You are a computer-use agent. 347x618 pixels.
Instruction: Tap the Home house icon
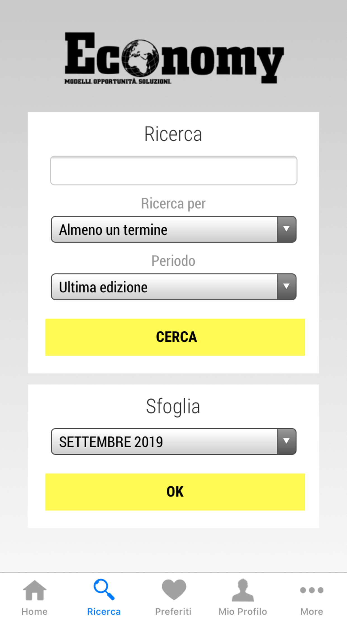click(x=34, y=590)
